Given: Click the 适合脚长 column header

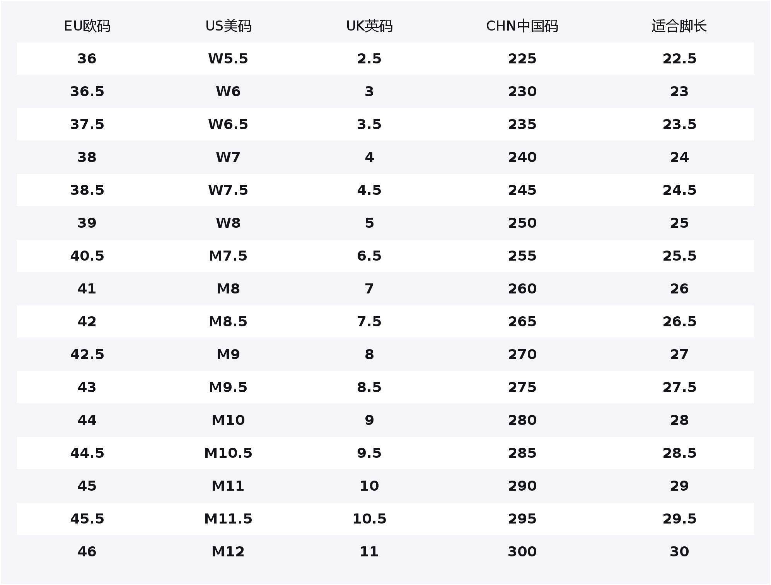Looking at the screenshot, I should [679, 26].
